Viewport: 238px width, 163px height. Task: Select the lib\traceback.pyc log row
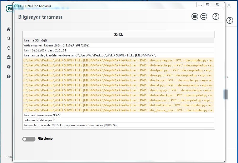coord(119,95)
